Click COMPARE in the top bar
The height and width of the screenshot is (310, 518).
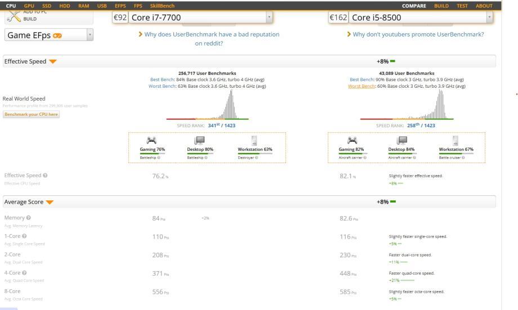point(414,6)
